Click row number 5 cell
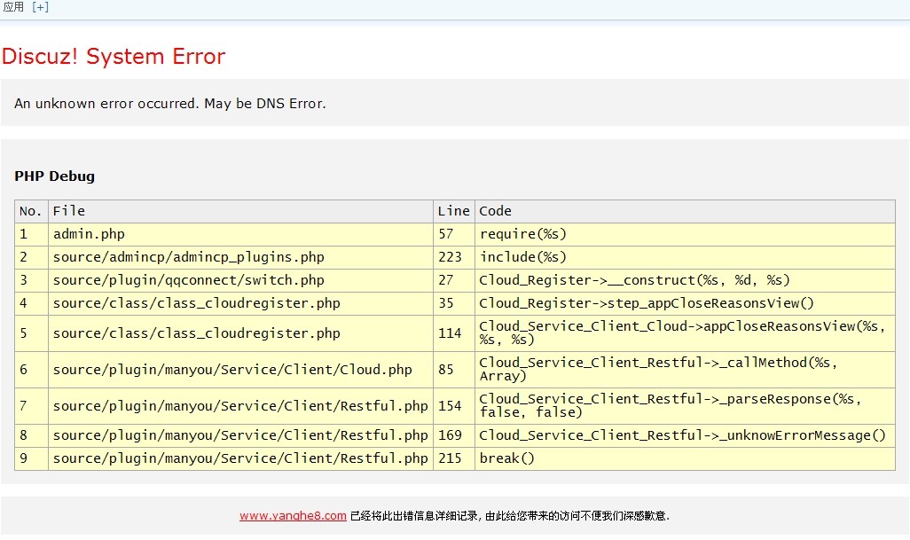 click(x=31, y=333)
